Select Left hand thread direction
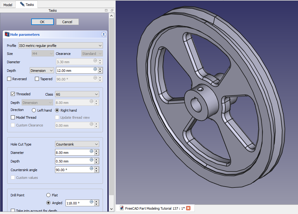 [x=34, y=110]
